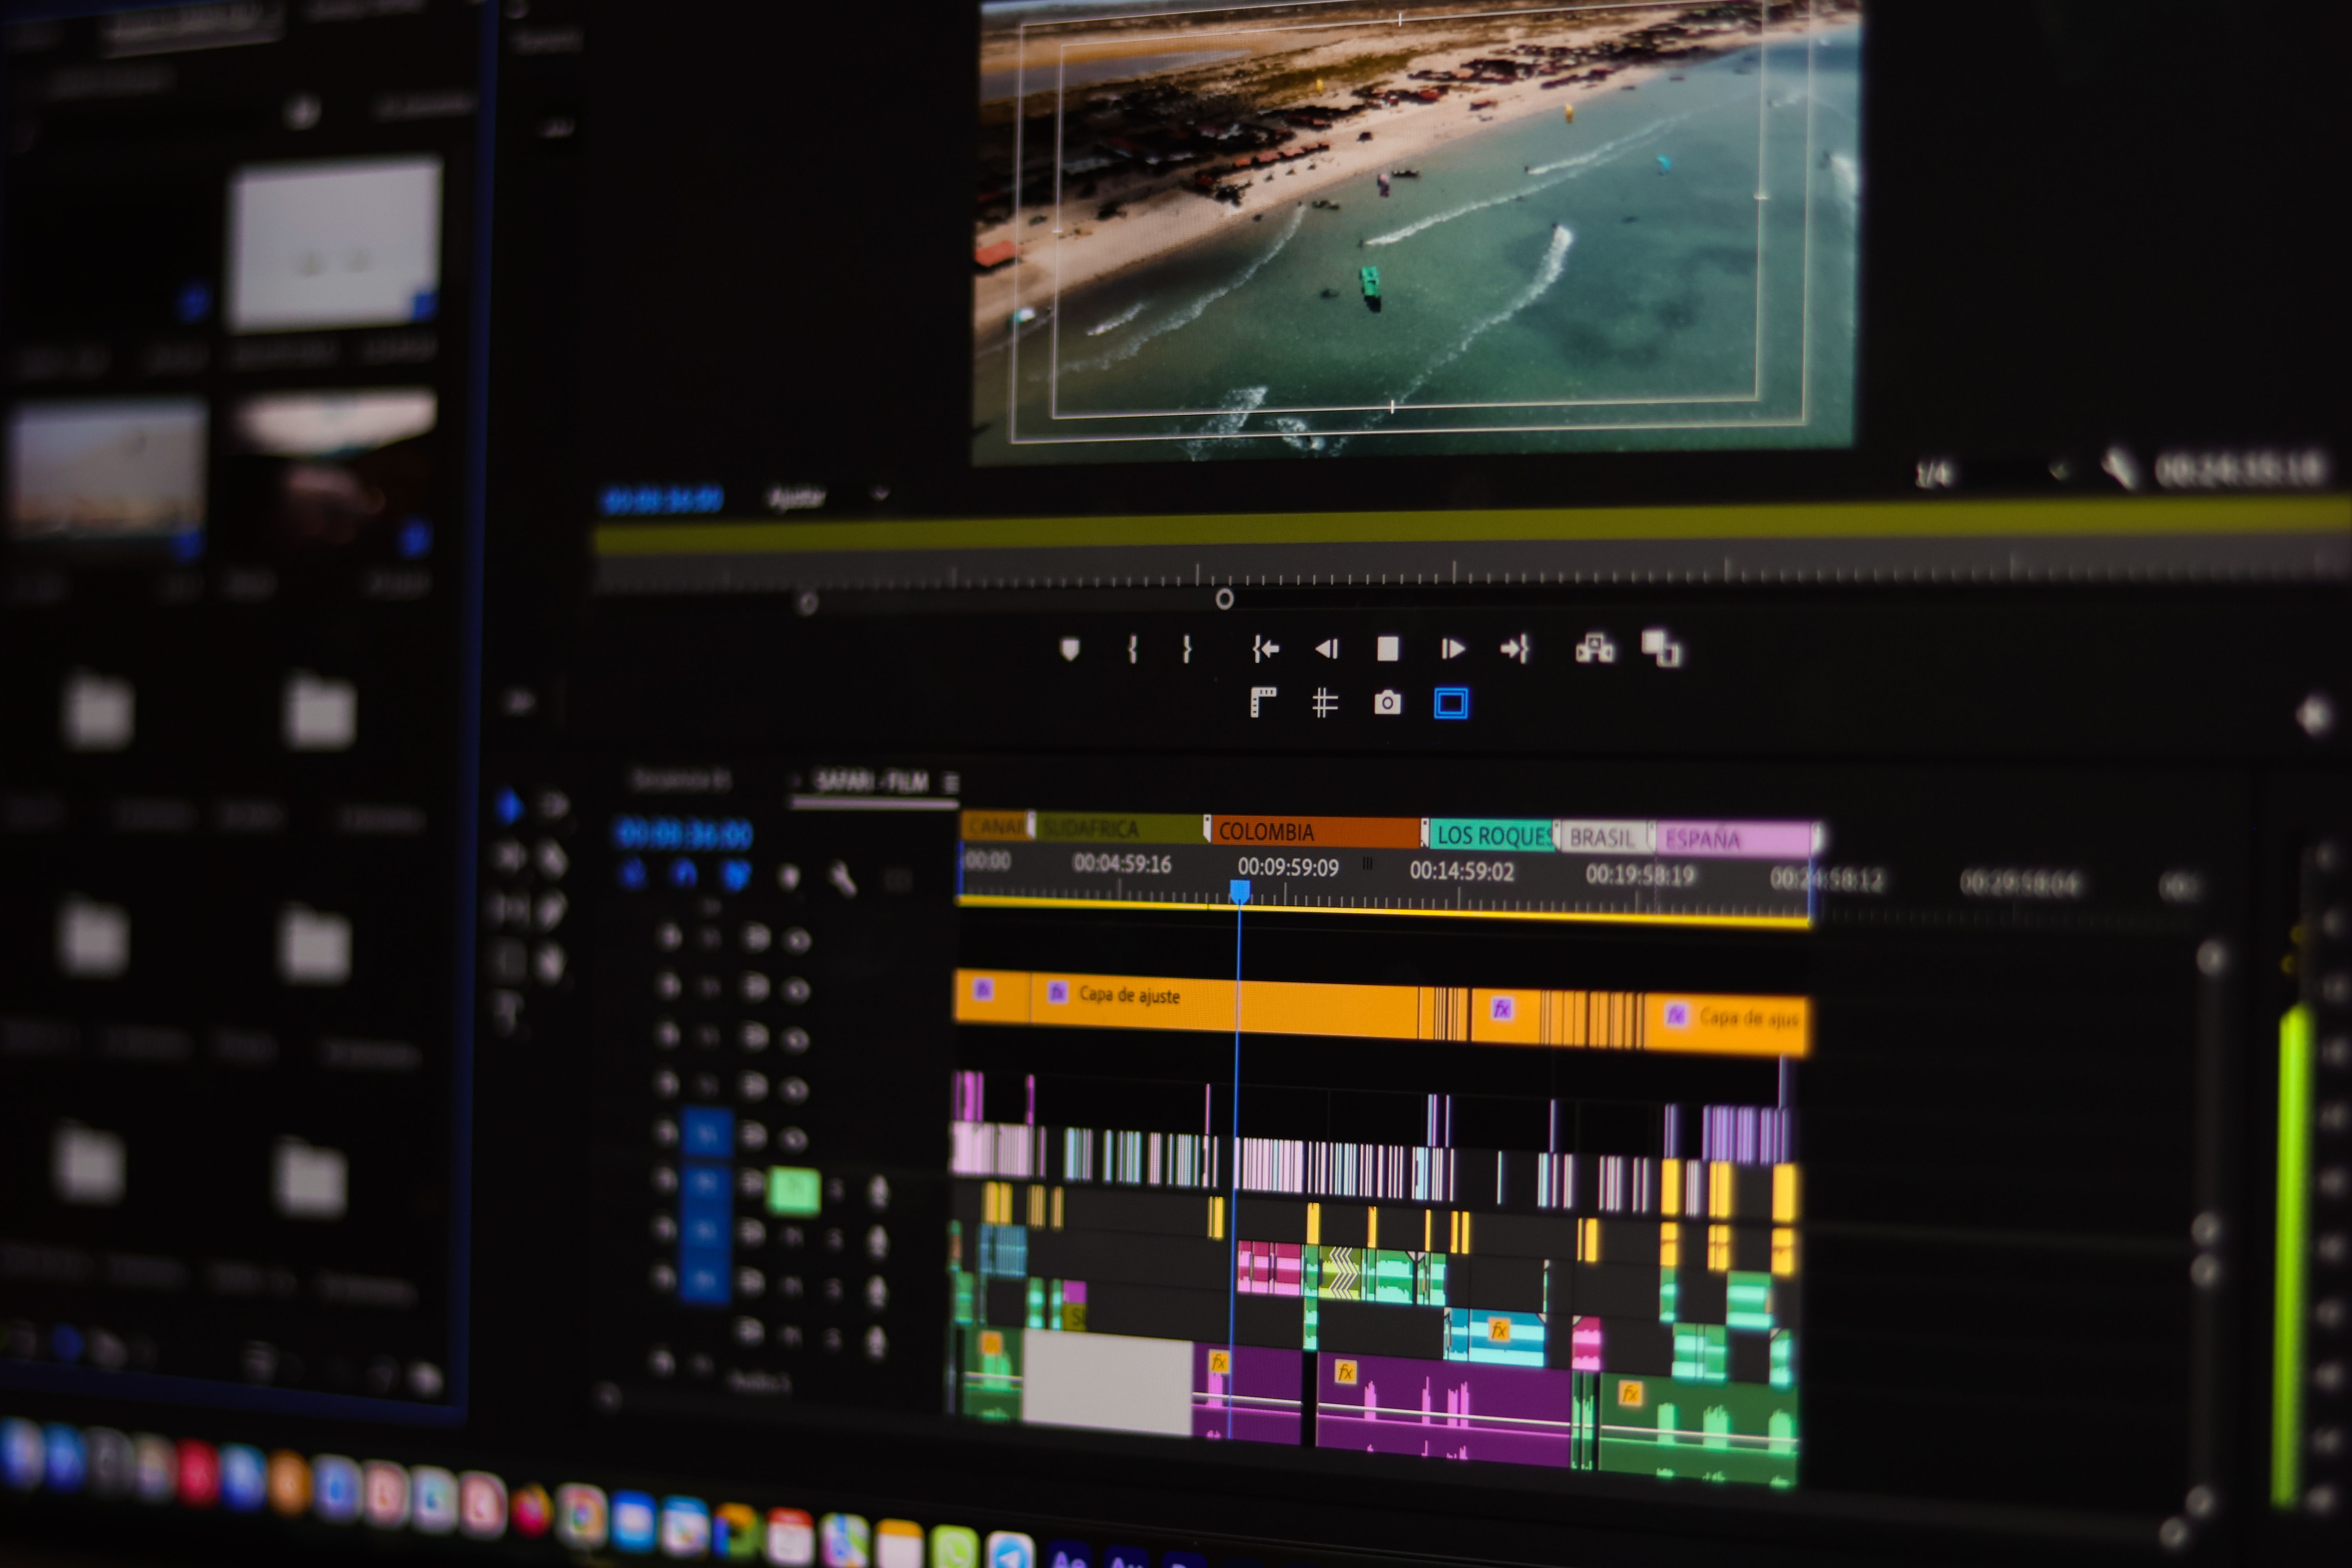Add a marker from the timeline header
This screenshot has width=2352, height=1568.
coord(789,877)
